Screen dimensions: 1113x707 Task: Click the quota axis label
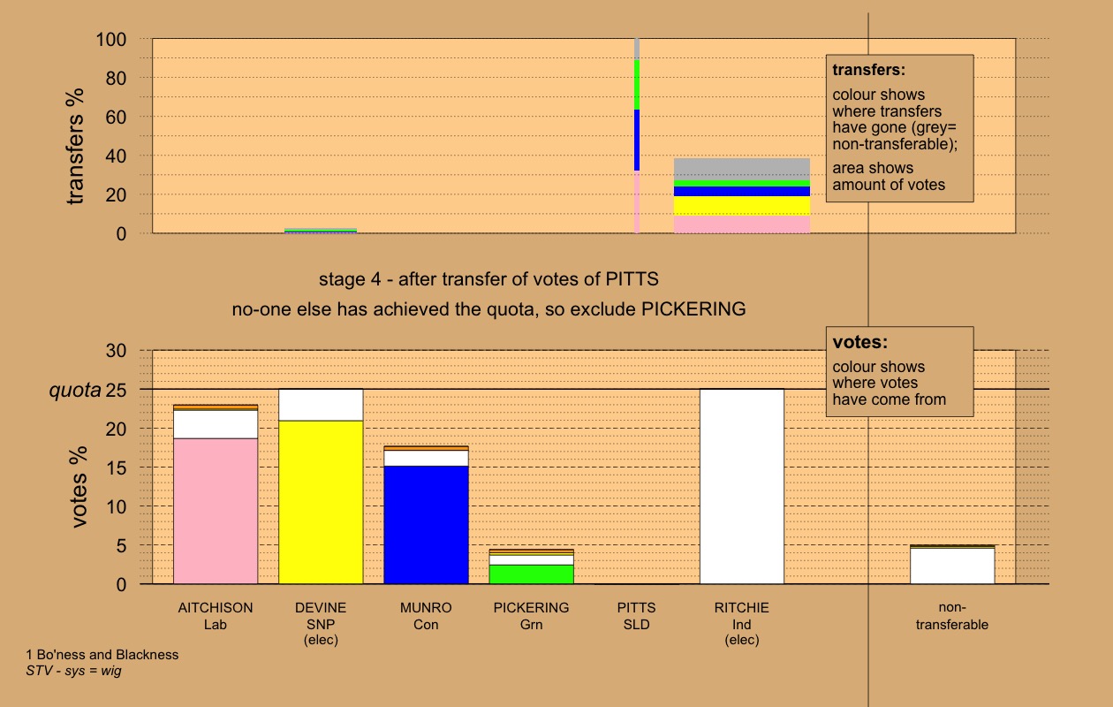[74, 390]
